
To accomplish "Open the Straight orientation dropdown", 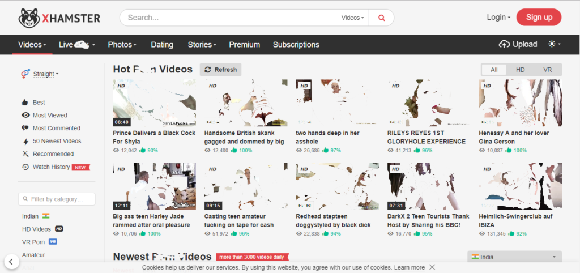I will [45, 74].
